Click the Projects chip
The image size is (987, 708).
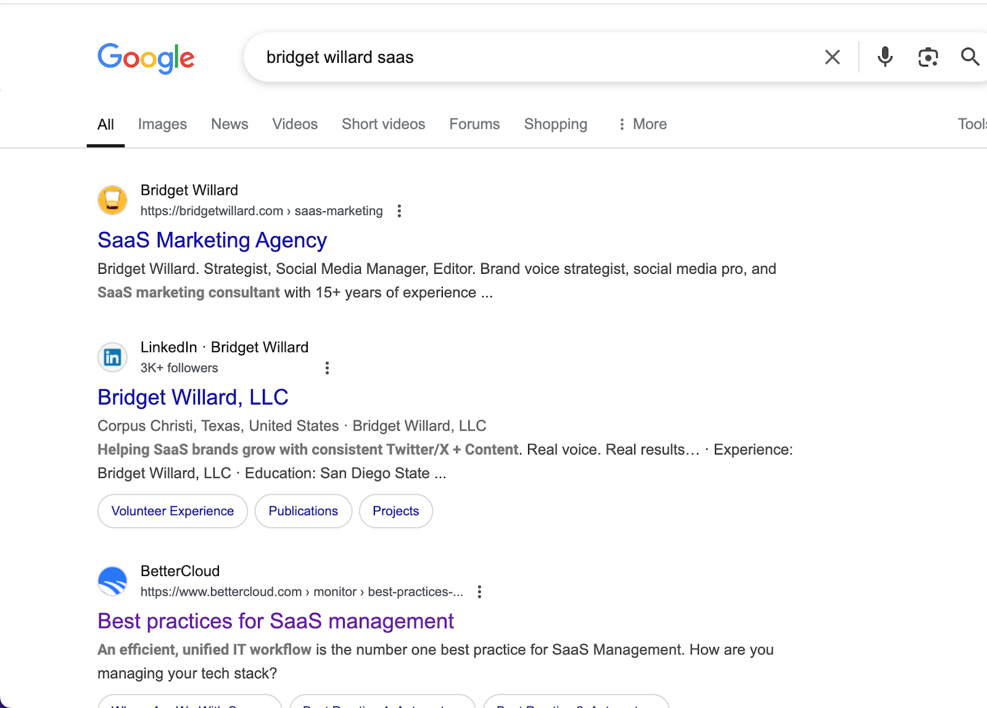click(396, 511)
